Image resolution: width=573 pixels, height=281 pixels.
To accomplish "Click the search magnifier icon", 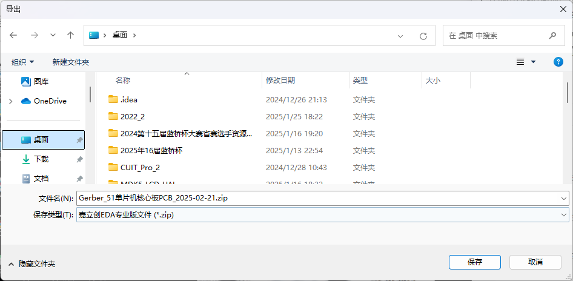I will [552, 36].
